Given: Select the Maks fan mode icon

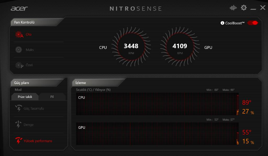Looking at the screenshot, I should 19,50.
